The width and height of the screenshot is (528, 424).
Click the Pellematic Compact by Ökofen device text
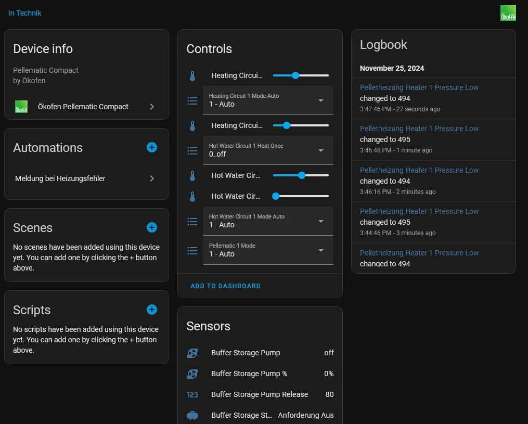[46, 75]
